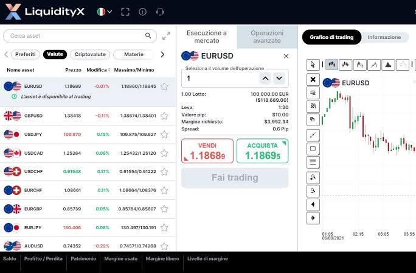The width and height of the screenshot is (416, 273).
Task: Select the Preferiti category tab
Action: click(x=25, y=54)
